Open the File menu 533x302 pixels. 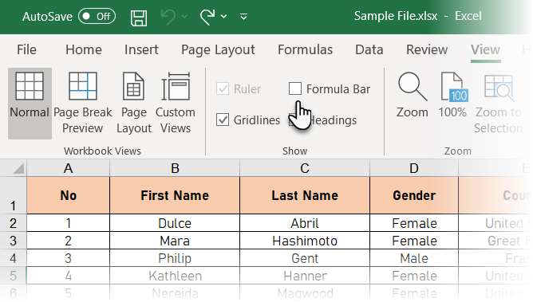coord(26,50)
